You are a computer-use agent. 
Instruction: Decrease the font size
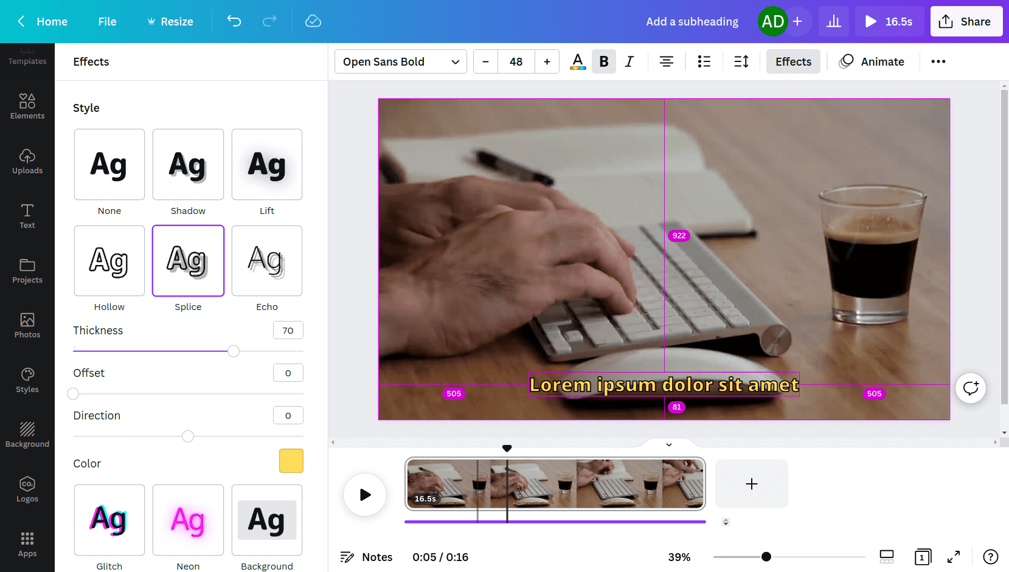tap(485, 61)
